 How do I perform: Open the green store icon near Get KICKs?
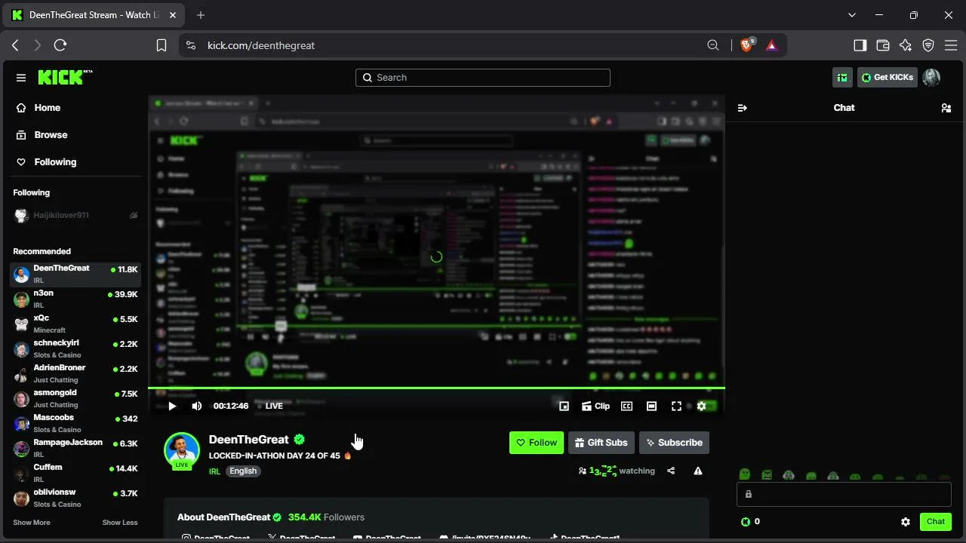click(x=842, y=77)
